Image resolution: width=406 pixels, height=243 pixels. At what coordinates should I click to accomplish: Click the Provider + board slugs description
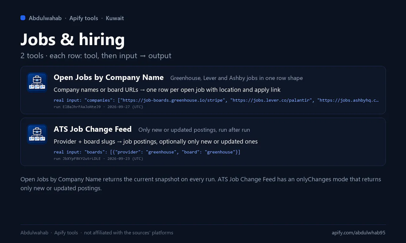click(156, 142)
